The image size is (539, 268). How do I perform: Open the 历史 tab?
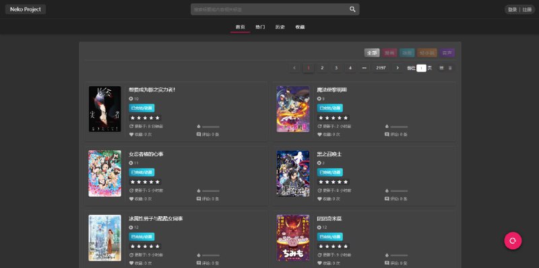(x=280, y=27)
